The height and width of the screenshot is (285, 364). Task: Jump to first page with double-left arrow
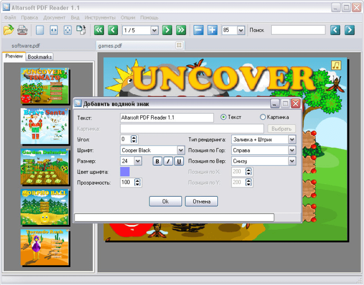[x=99, y=30]
